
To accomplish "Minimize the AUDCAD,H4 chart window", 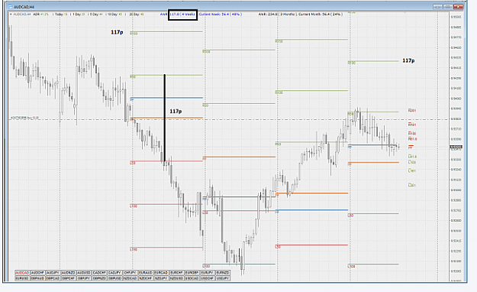I will coord(438,7).
